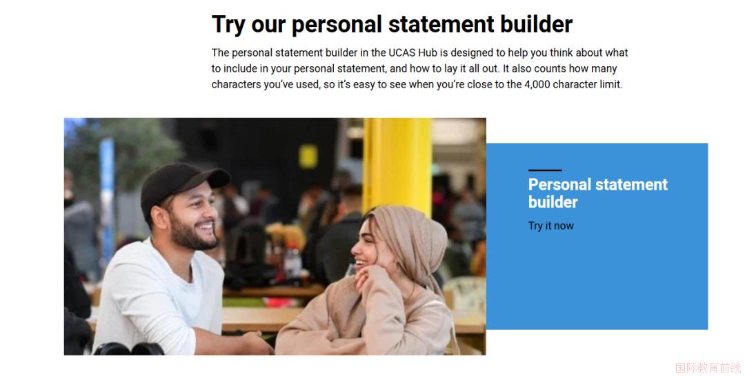This screenshot has height=376, width=745.
Task: Open the Personal statement builder card title
Action: click(x=597, y=193)
